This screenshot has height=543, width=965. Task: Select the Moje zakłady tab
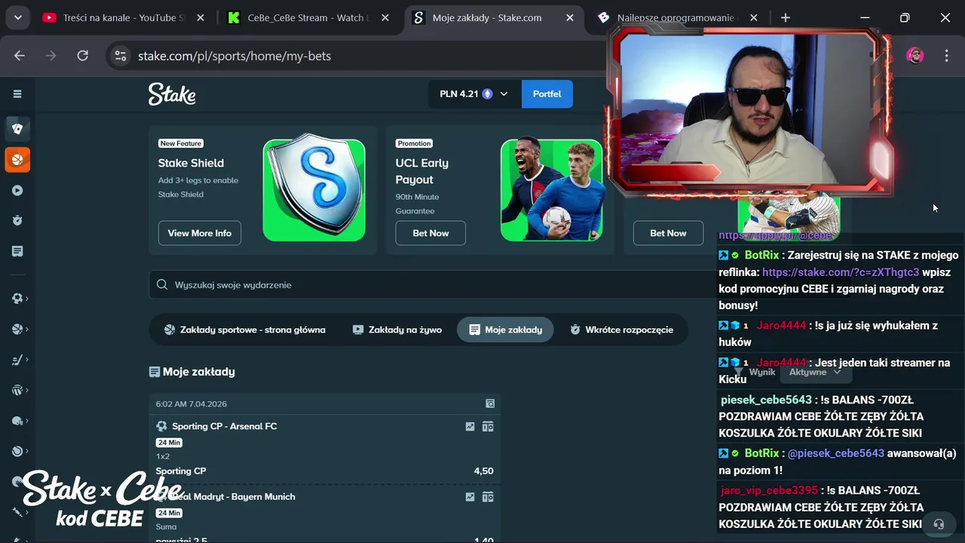click(x=505, y=330)
